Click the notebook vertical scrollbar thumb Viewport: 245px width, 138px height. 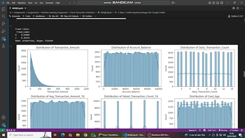[x=244, y=74]
